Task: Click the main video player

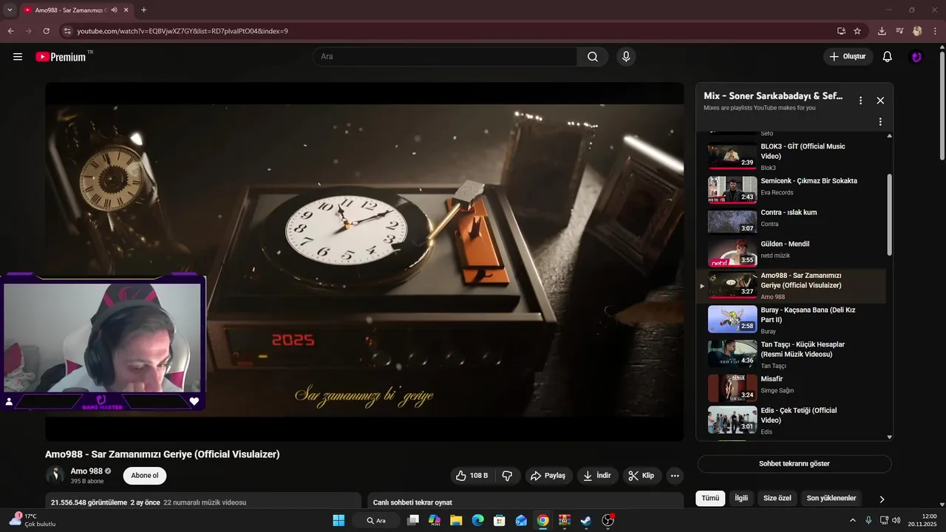Action: point(364,262)
